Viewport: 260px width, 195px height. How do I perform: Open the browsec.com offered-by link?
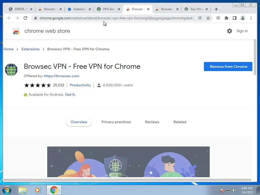click(x=61, y=76)
